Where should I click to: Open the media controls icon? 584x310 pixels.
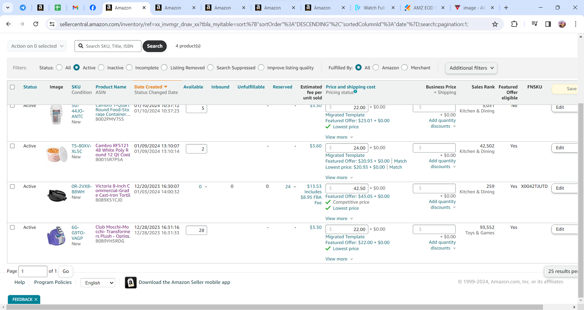534,24
